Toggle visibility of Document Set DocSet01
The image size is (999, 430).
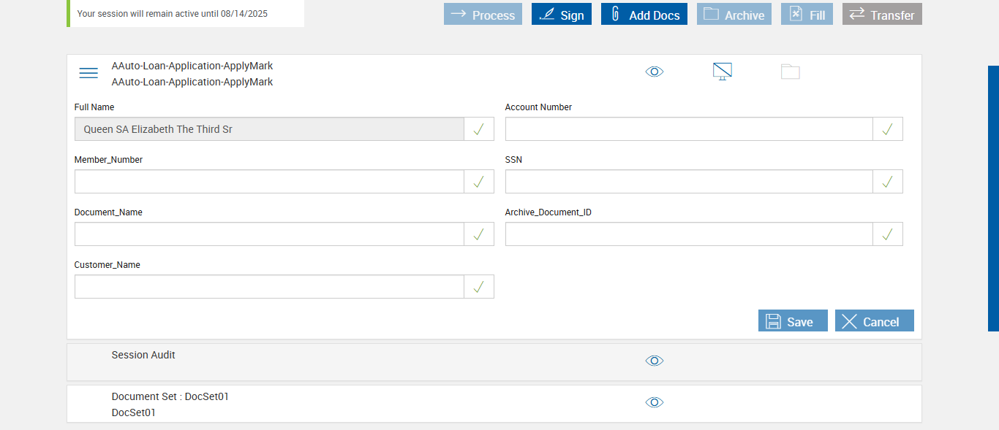[655, 402]
